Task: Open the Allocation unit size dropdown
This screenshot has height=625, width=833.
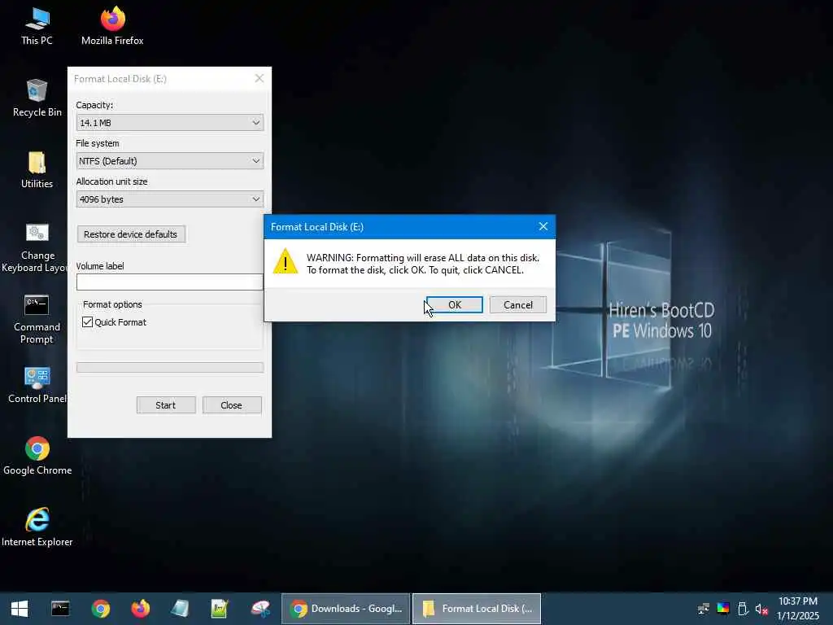Action: click(169, 199)
